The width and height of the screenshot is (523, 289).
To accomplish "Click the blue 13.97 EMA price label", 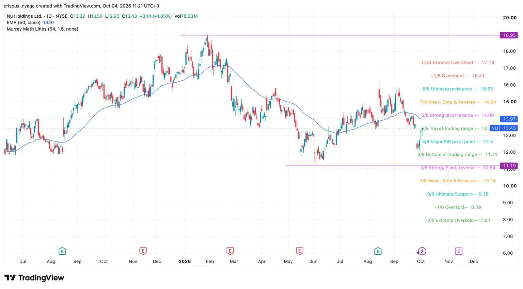I will [509, 119].
